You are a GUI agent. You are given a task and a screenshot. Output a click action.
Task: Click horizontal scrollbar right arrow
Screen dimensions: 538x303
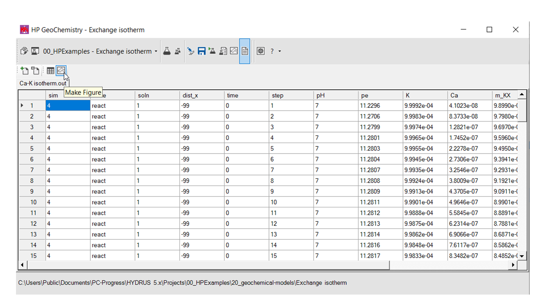point(513,265)
